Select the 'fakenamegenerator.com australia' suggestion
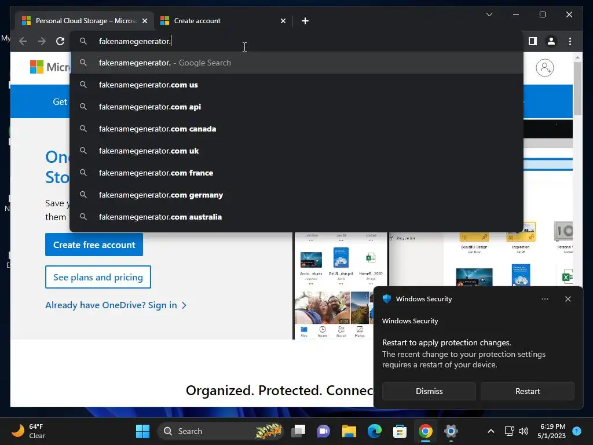593x445 pixels. (x=296, y=217)
